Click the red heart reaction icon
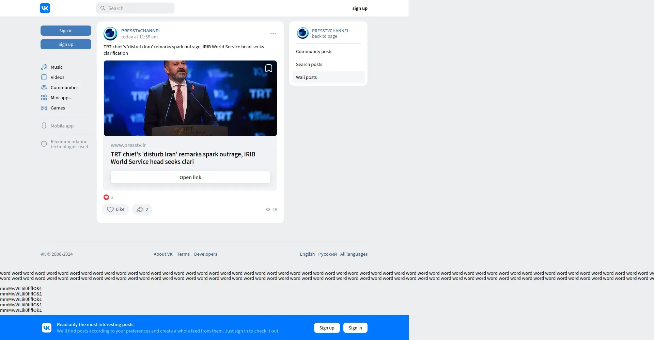This screenshot has width=654, height=340. (x=106, y=197)
